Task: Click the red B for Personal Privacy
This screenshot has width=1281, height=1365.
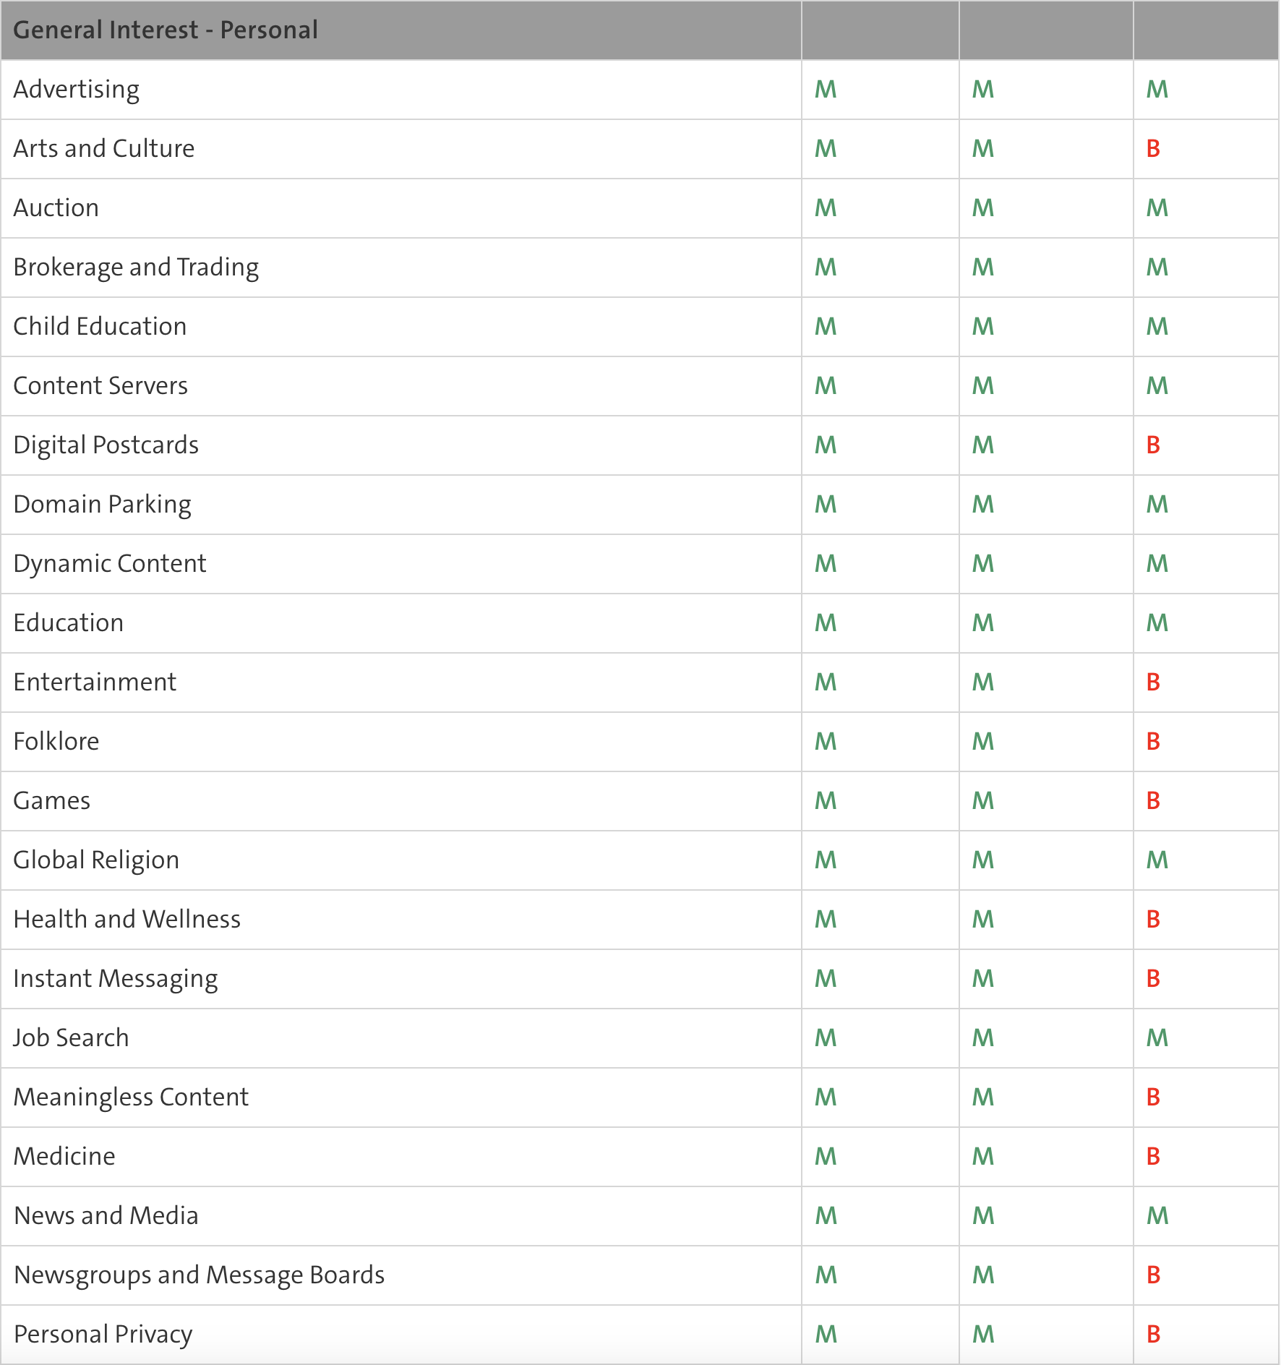Action: 1153,1335
